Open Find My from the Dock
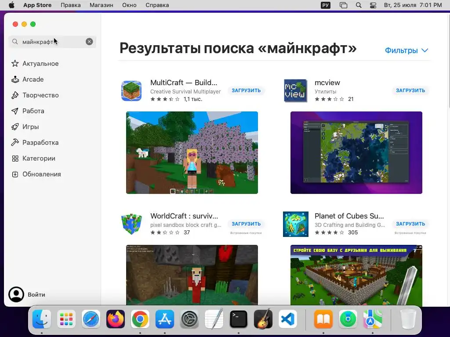The image size is (450, 337). point(348,319)
